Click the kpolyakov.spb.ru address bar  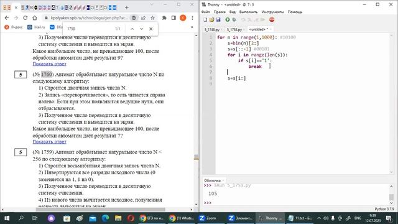(x=89, y=18)
